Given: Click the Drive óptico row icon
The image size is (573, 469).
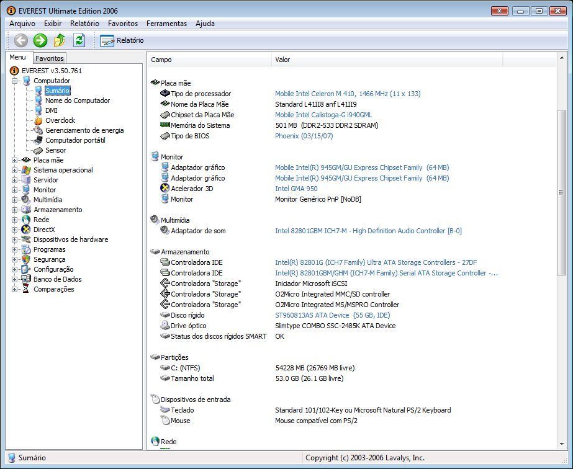Looking at the screenshot, I should point(165,326).
